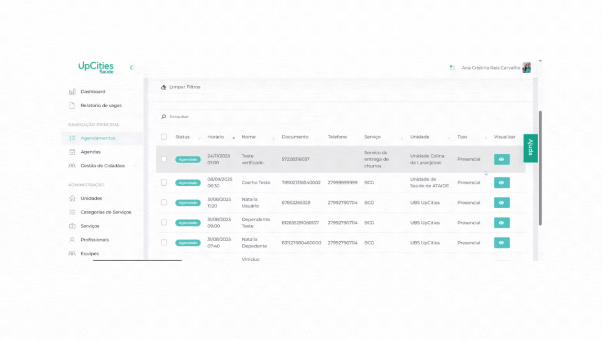Viewport: 603px width, 339px height.
Task: Check the Natalia Usuário row checkbox
Action: pyautogui.click(x=164, y=202)
